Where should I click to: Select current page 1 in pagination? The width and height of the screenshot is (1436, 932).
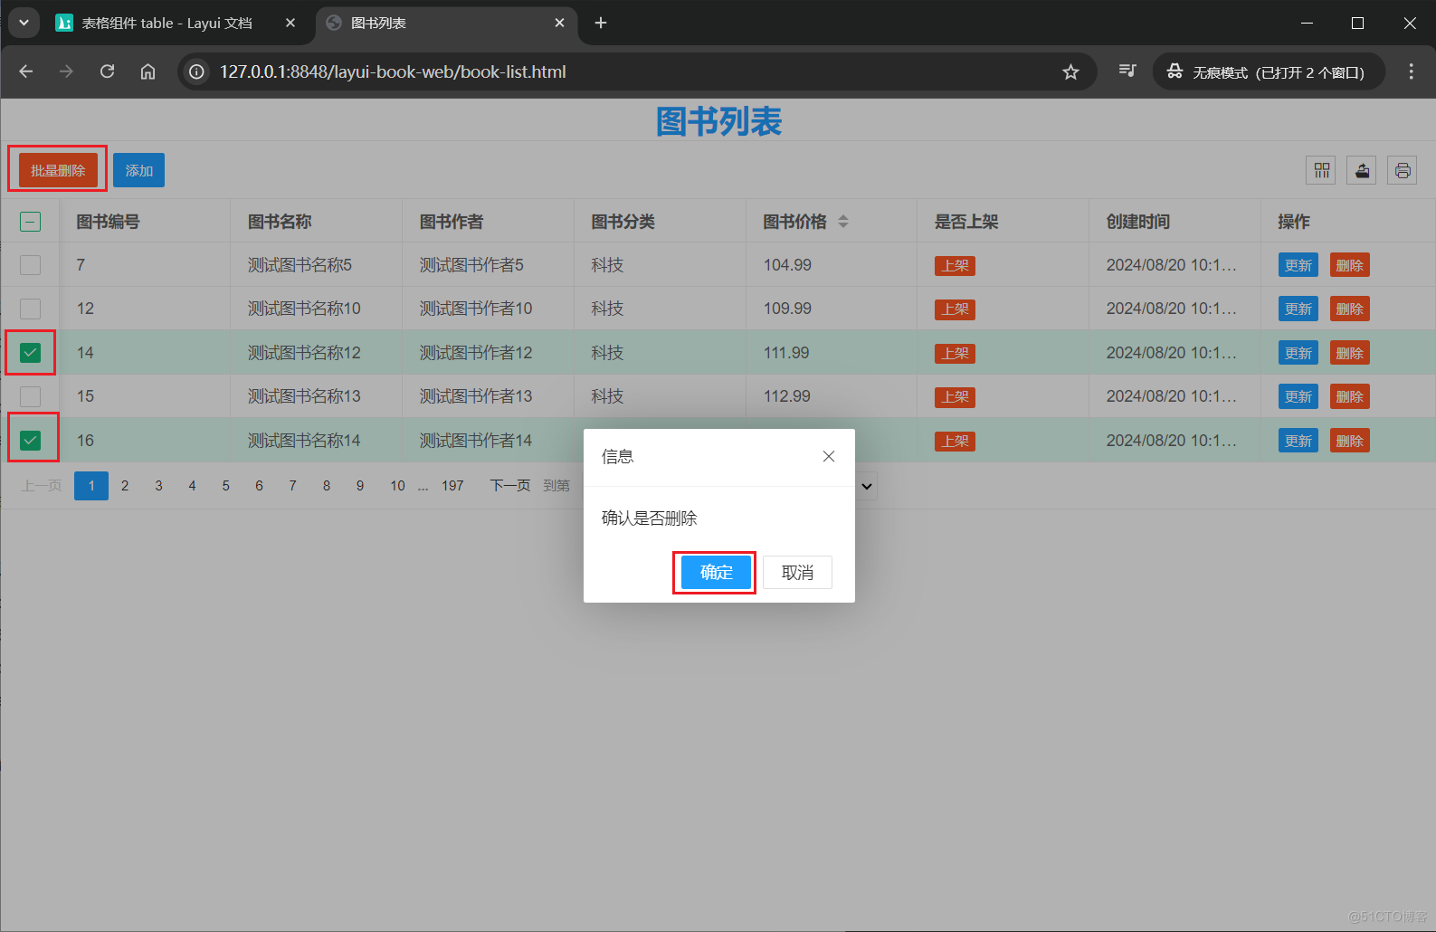(x=91, y=486)
